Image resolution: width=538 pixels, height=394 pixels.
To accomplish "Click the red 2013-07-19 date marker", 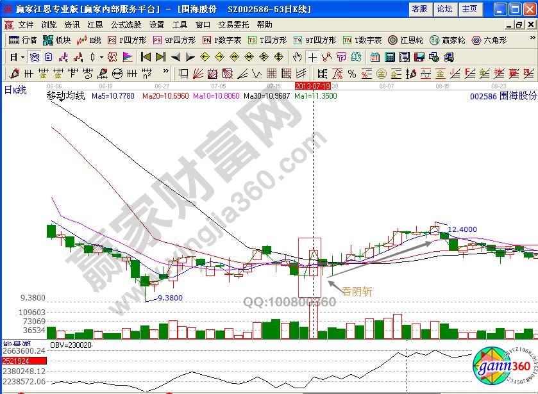I will point(312,85).
